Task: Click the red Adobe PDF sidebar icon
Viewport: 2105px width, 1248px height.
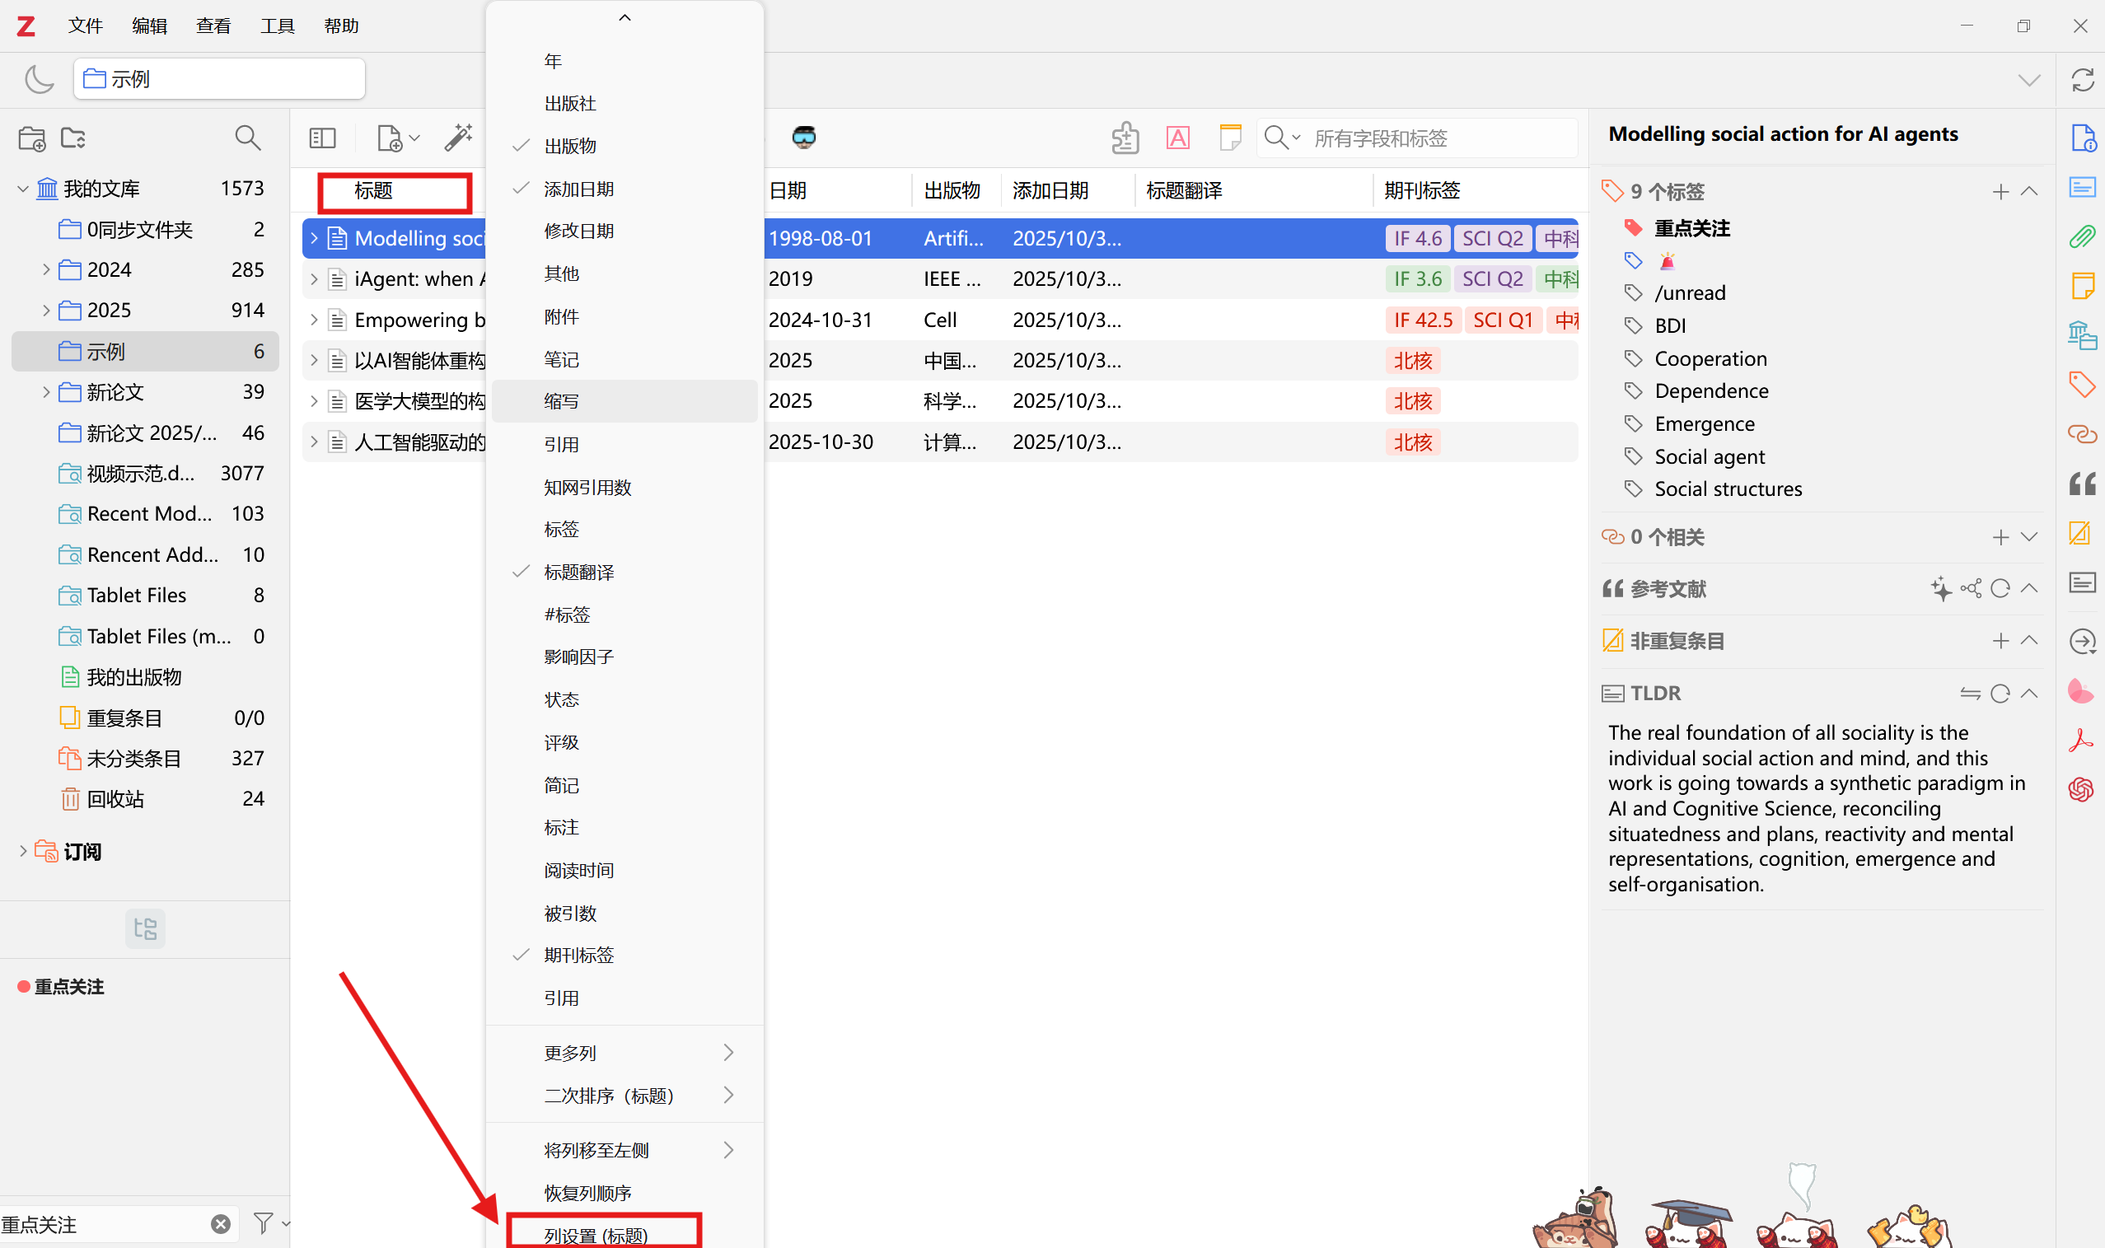Action: tap(2081, 740)
